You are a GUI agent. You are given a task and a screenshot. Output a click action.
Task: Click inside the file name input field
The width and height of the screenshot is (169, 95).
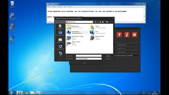pos(88,56)
